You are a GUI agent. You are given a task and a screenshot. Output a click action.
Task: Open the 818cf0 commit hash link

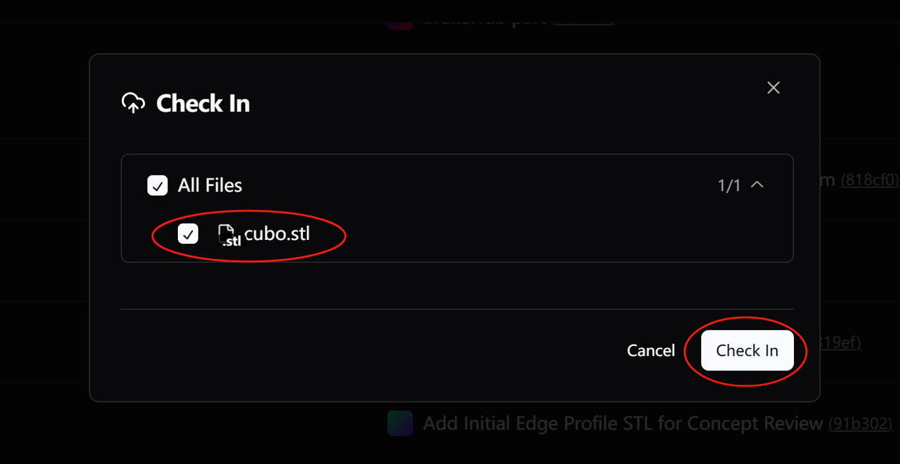[x=870, y=180]
